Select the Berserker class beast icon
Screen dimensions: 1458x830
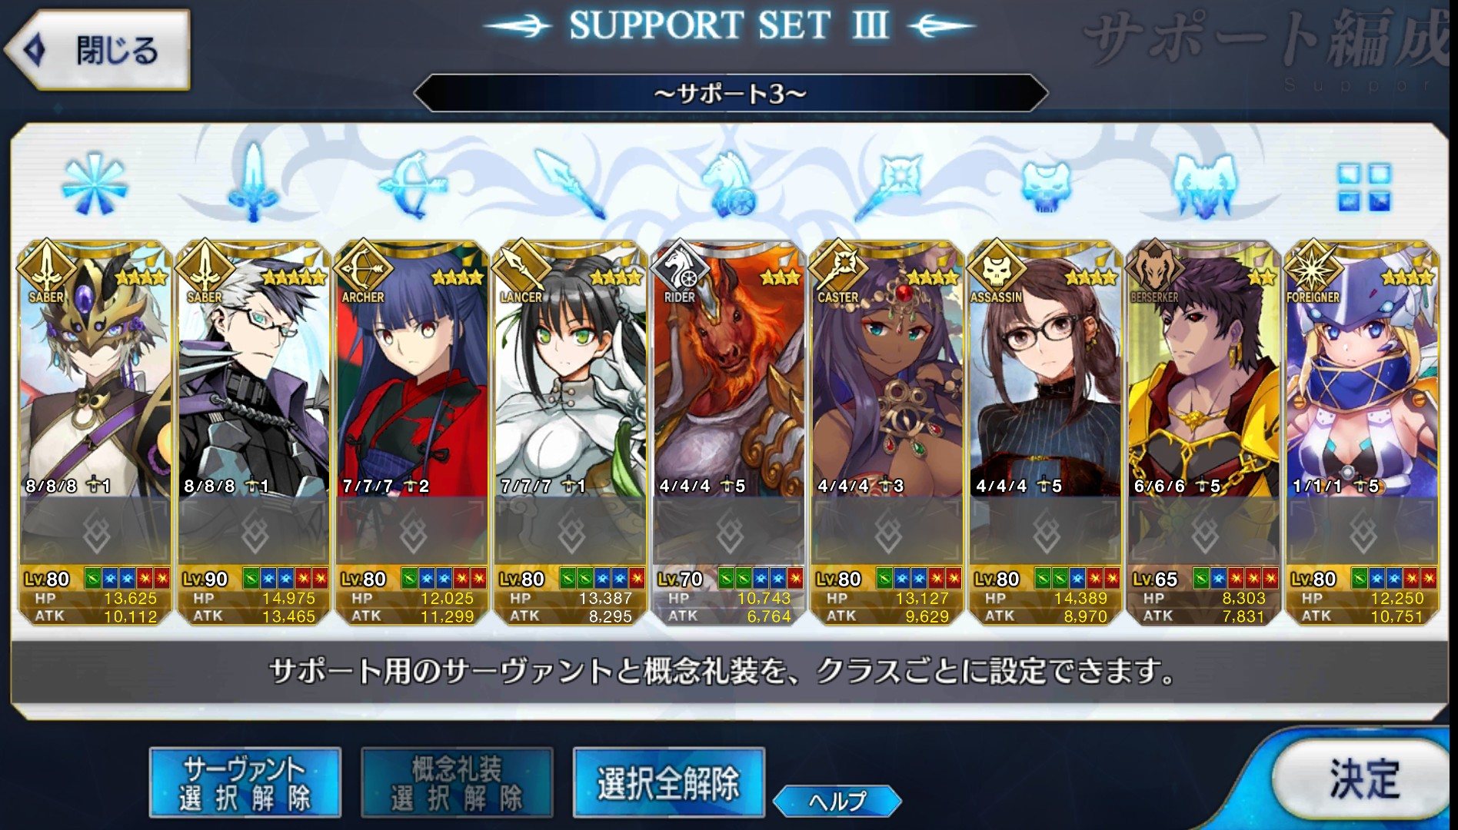[1204, 185]
